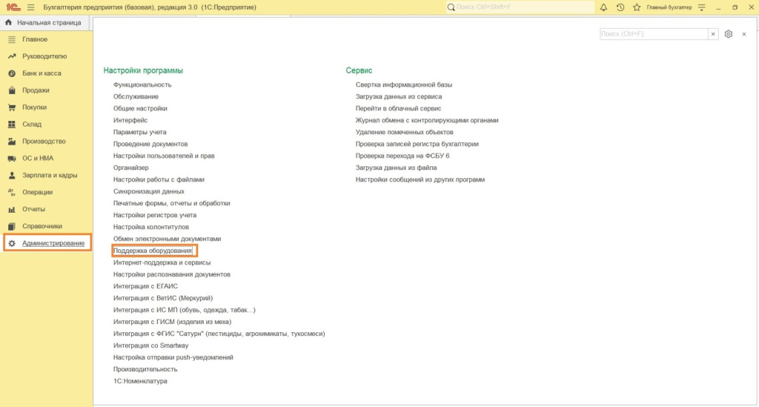759x407 pixels.
Task: Open Удаление помеченных объектов link
Action: tap(405, 132)
